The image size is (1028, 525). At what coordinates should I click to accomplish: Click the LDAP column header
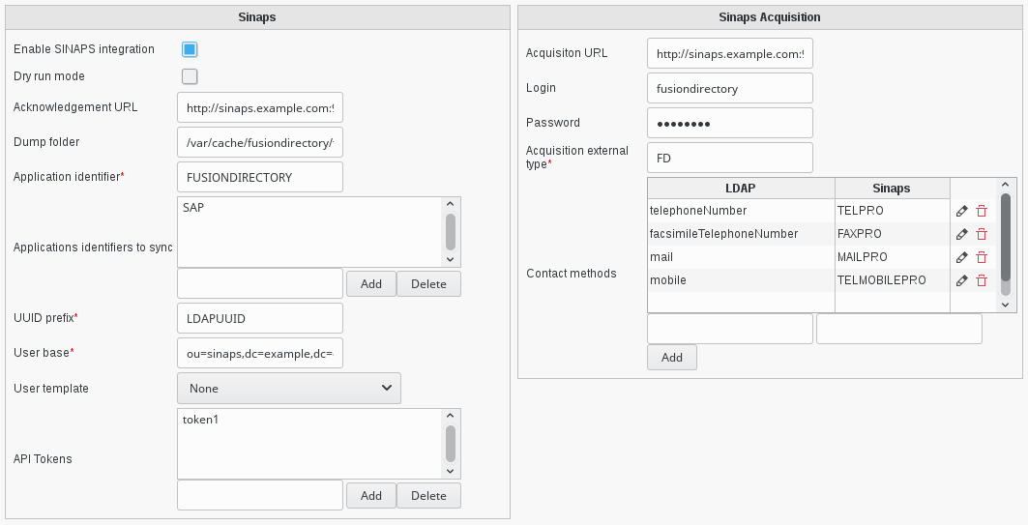click(x=741, y=189)
